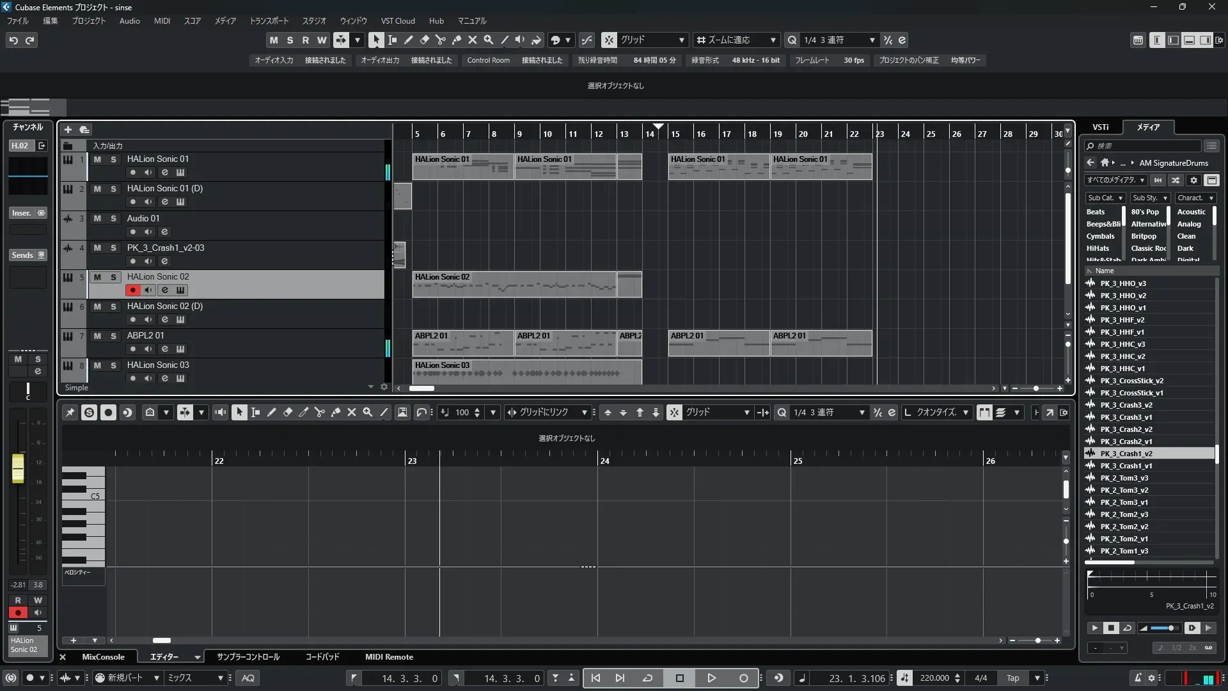Select the Zoom magnifier tool in main toolbar
1228x691 pixels.
[x=488, y=40]
